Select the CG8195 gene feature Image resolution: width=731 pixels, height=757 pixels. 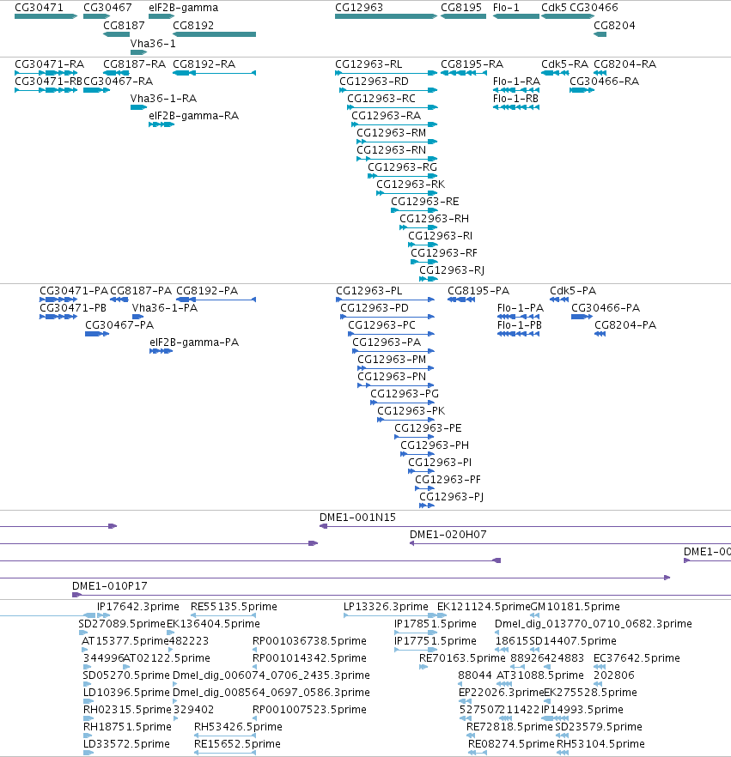tap(463, 16)
